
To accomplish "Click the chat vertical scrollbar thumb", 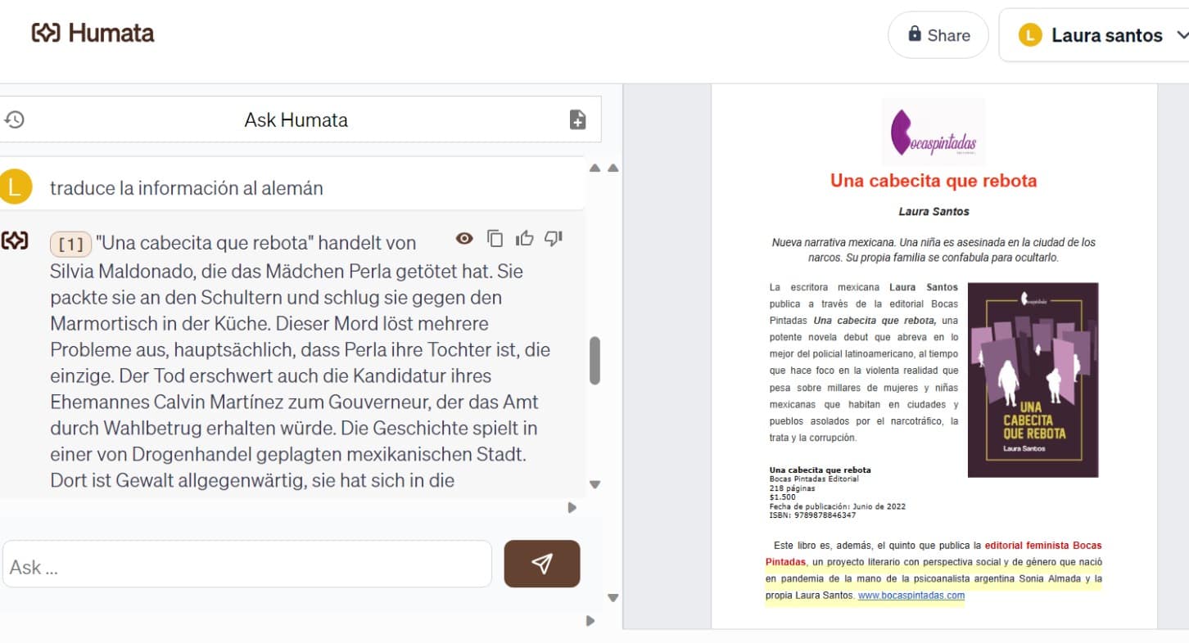I will (594, 360).
